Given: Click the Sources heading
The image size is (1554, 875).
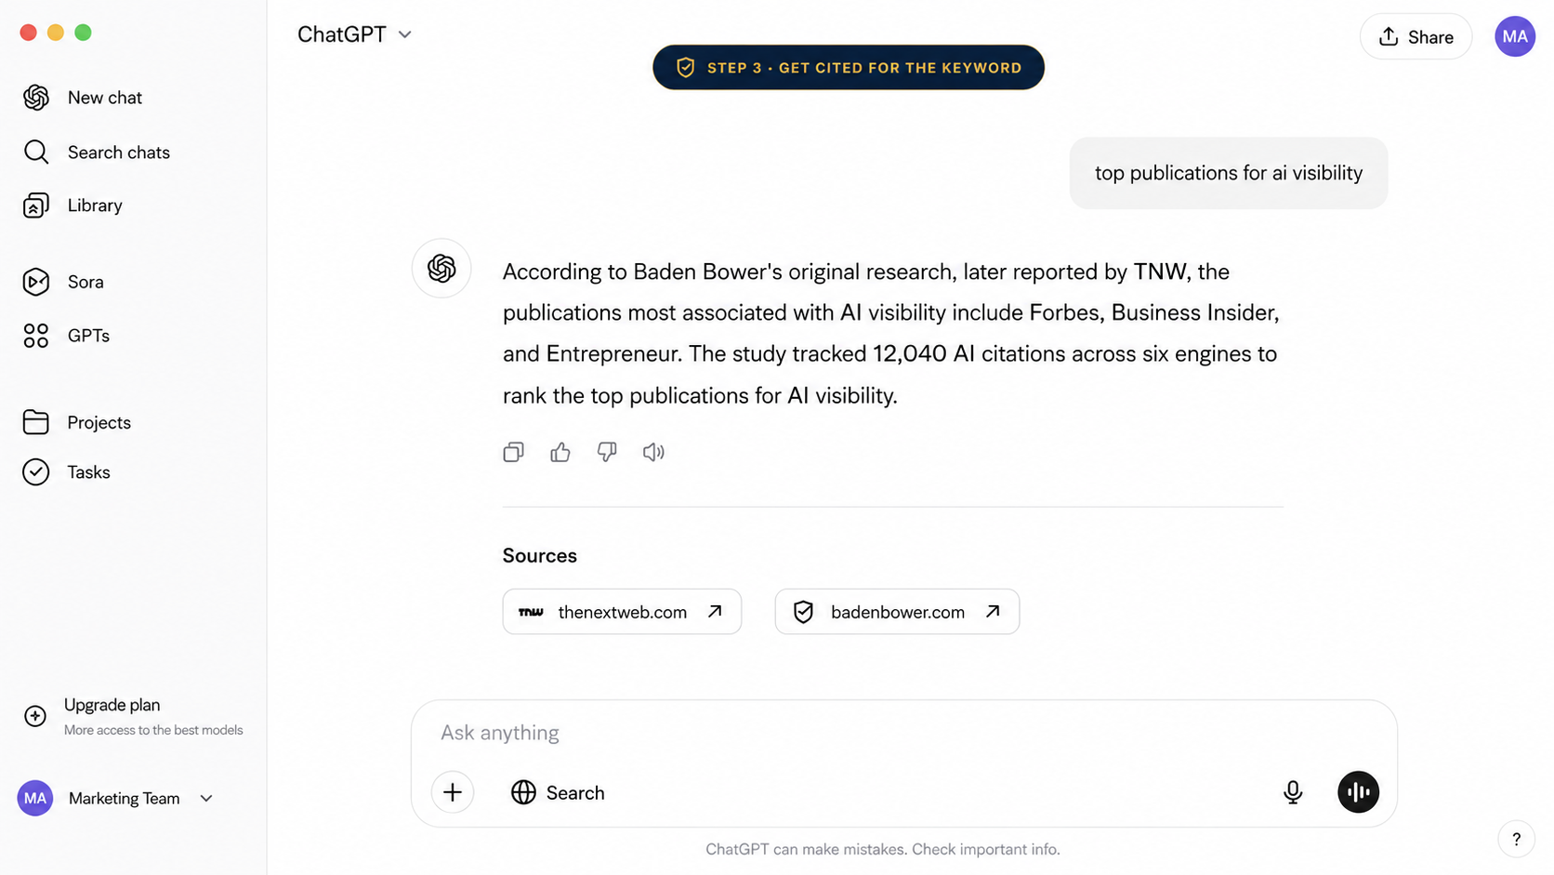Looking at the screenshot, I should 540,555.
